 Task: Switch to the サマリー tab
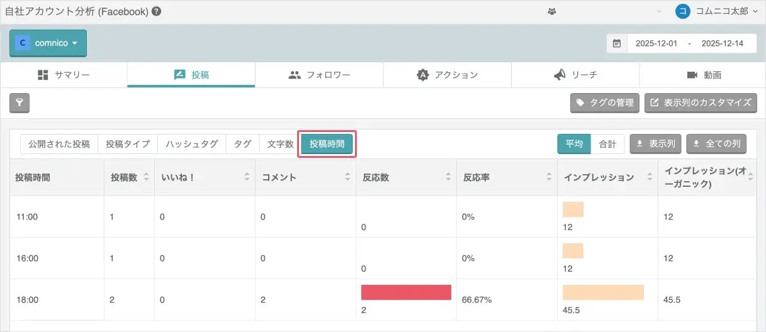tap(64, 75)
